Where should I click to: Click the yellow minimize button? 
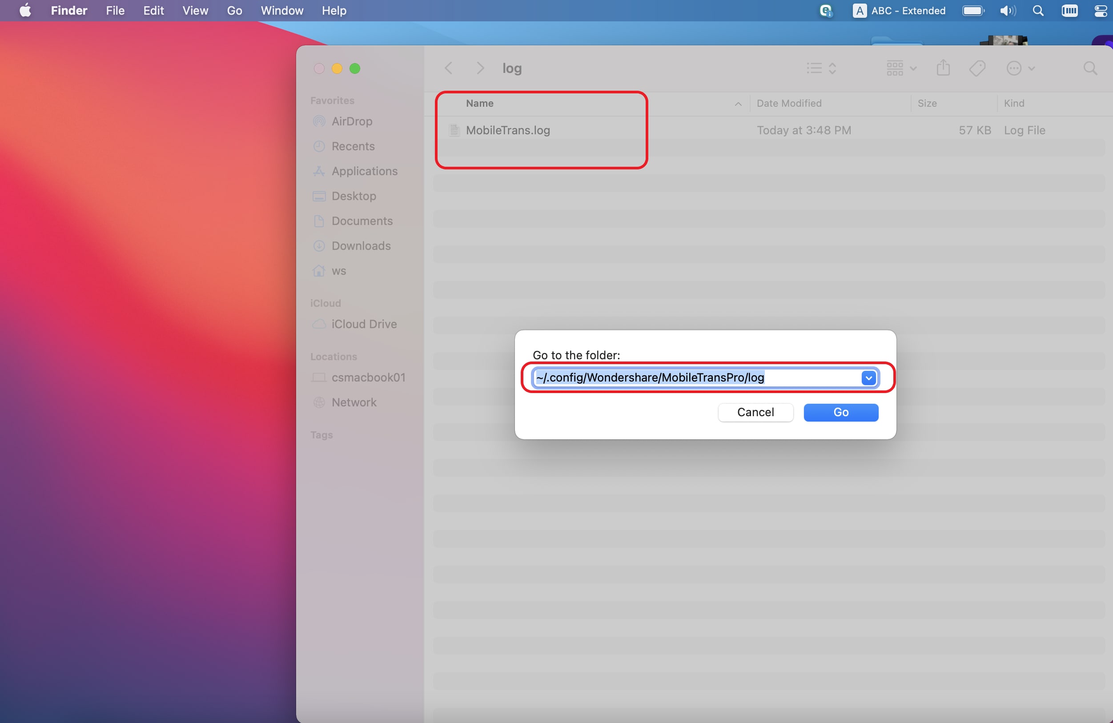(337, 68)
